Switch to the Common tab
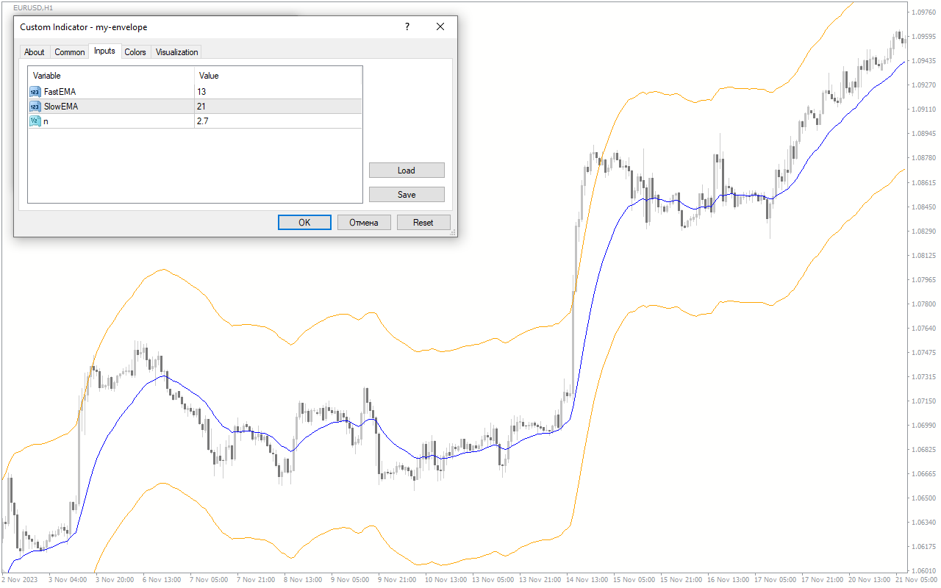This screenshot has width=941, height=588. tap(70, 52)
